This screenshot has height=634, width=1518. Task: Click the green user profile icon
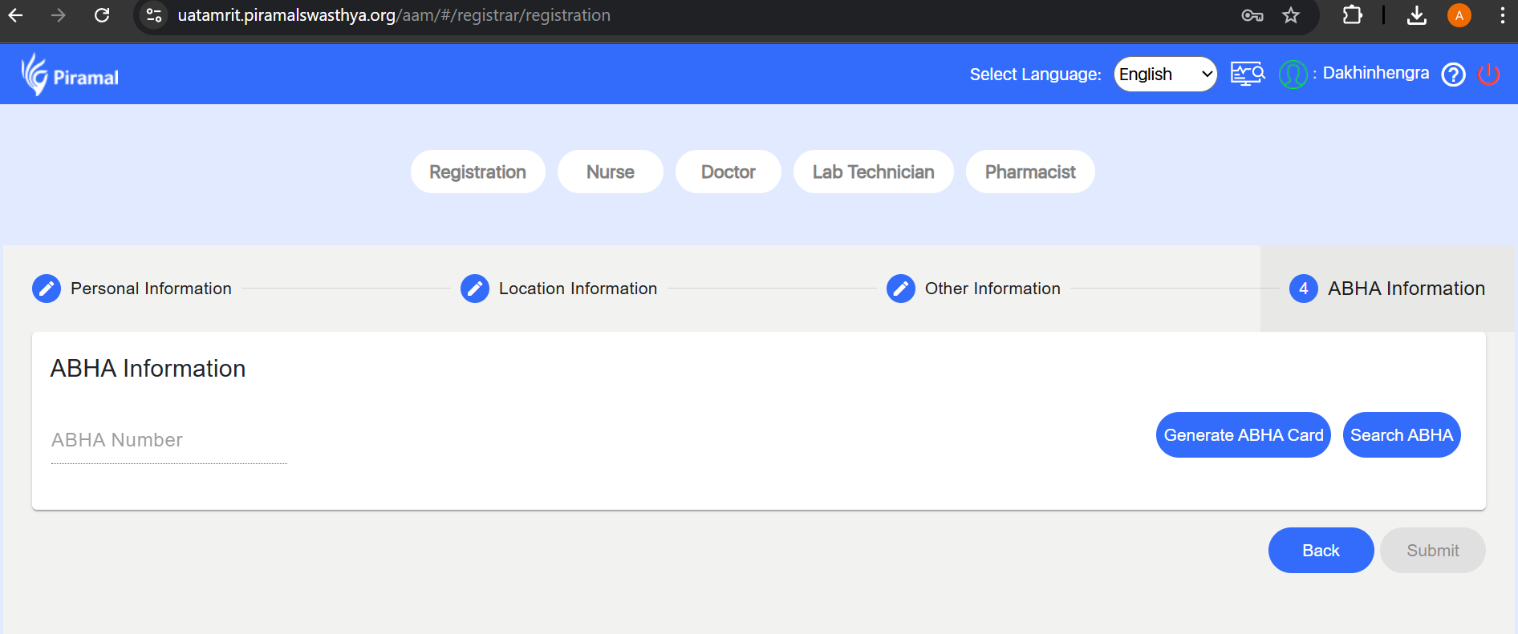click(x=1293, y=75)
